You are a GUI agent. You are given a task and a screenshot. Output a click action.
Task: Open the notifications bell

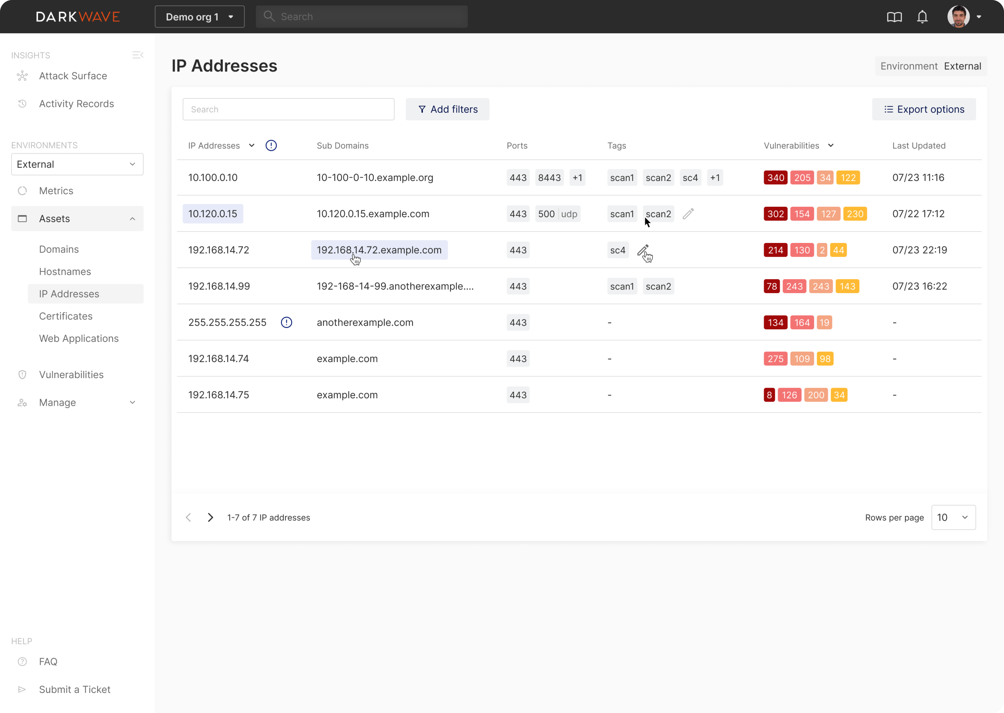(922, 17)
